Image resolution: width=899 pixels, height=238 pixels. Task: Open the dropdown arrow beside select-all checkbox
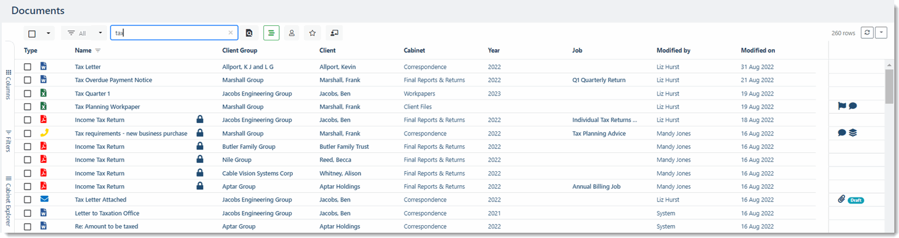[x=48, y=33]
